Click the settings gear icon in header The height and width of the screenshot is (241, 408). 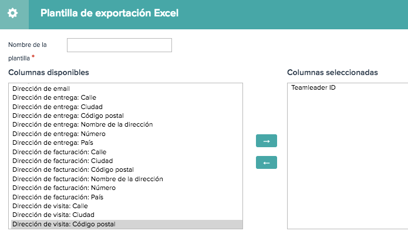point(12,13)
